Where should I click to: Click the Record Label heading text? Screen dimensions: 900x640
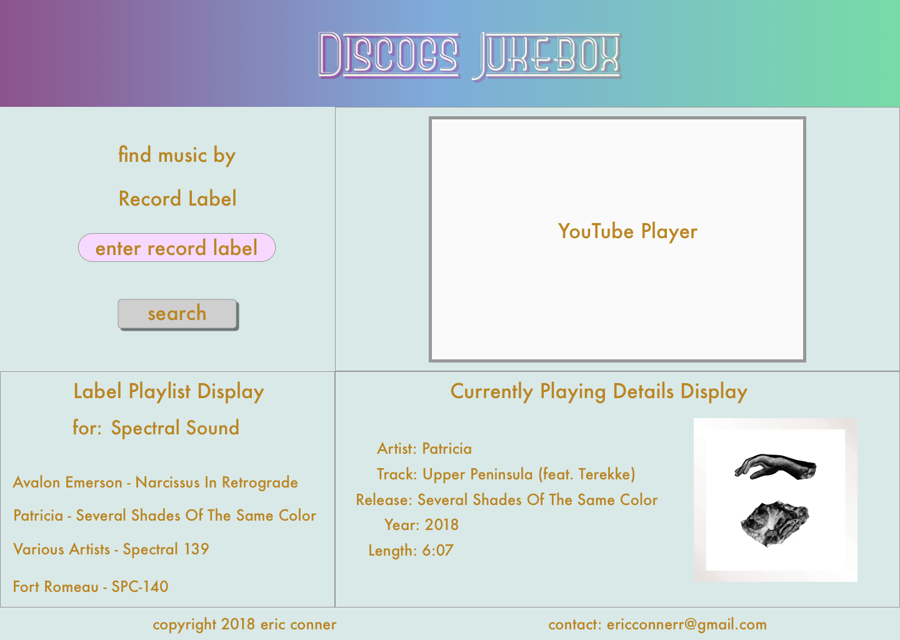click(177, 199)
